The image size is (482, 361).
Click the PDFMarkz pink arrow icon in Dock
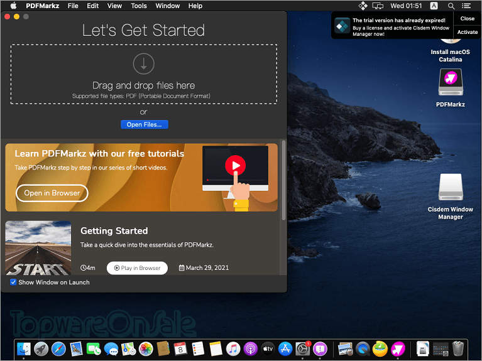click(398, 349)
